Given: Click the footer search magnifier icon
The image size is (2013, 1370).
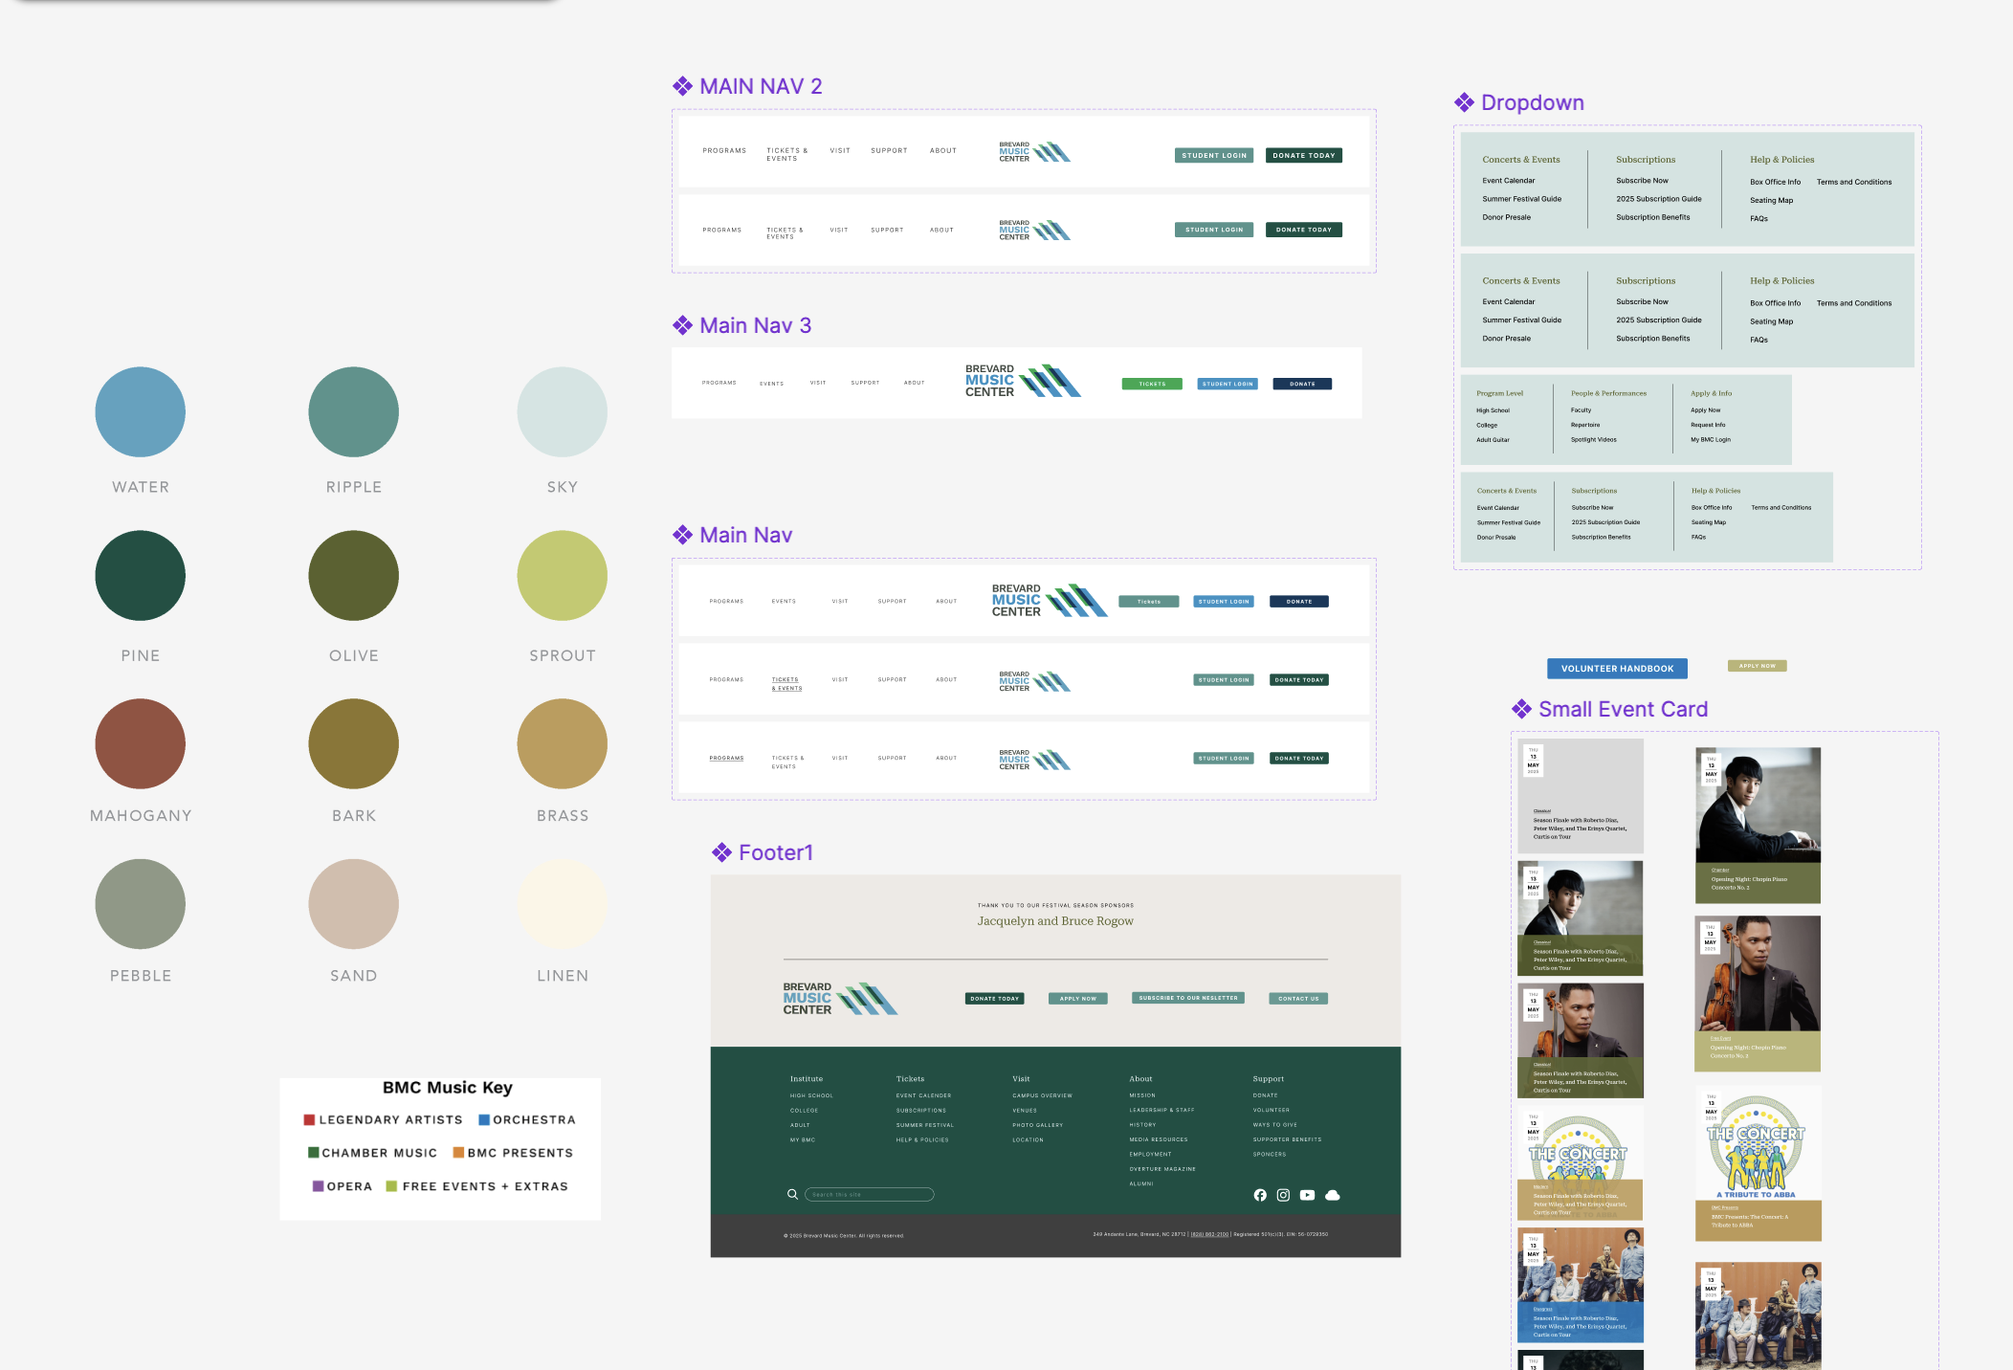Looking at the screenshot, I should point(792,1194).
